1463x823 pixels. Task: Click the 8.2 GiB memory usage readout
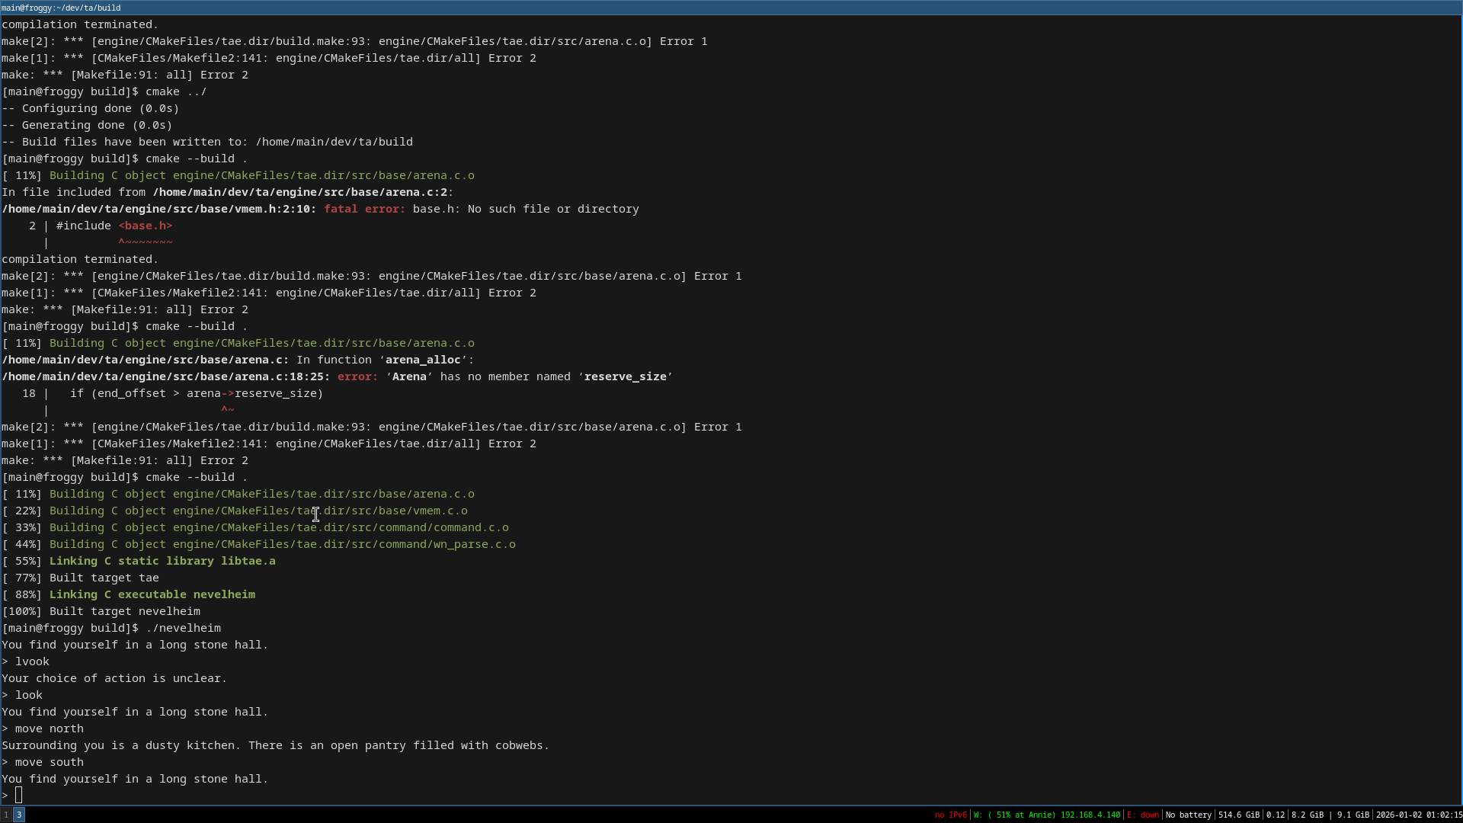coord(1307,815)
